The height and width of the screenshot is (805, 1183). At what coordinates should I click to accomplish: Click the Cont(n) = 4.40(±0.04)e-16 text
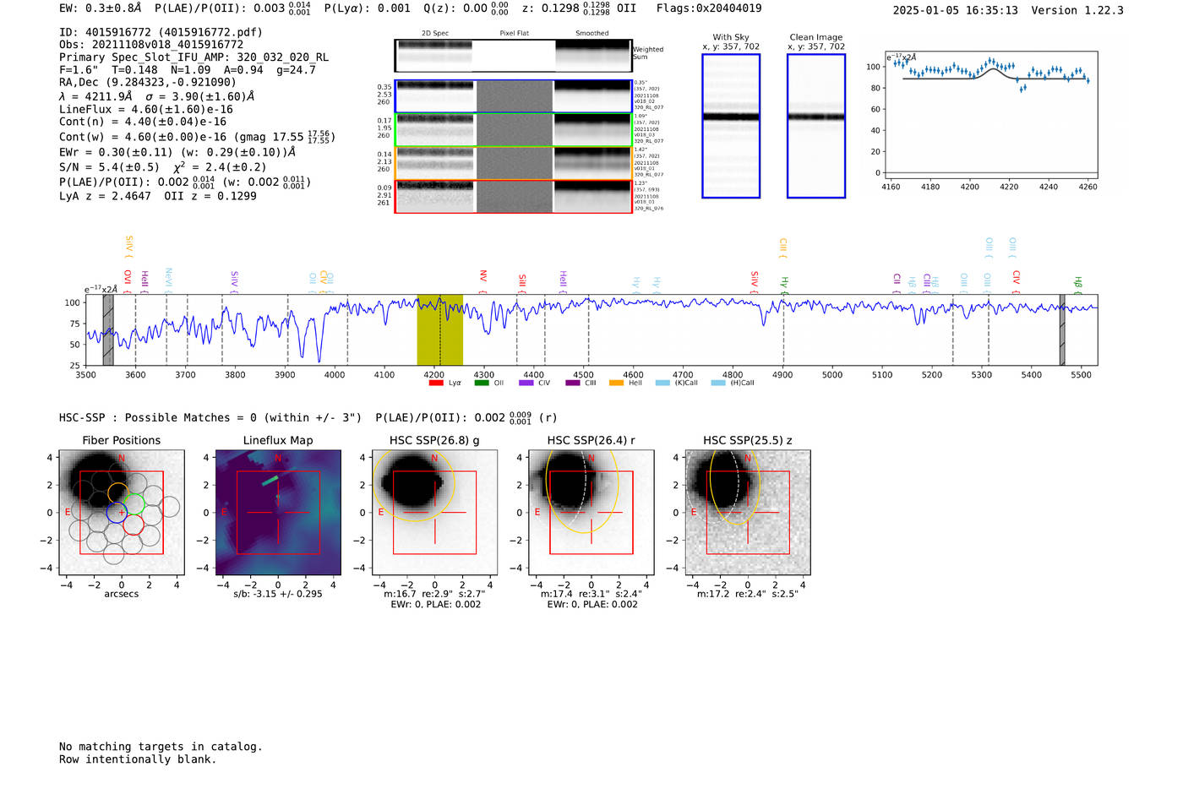click(x=143, y=122)
